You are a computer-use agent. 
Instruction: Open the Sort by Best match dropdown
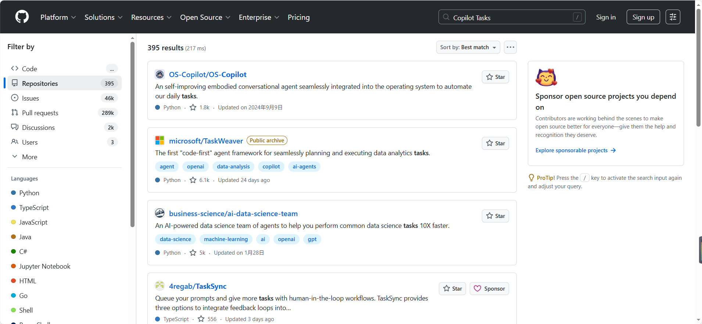click(x=468, y=47)
